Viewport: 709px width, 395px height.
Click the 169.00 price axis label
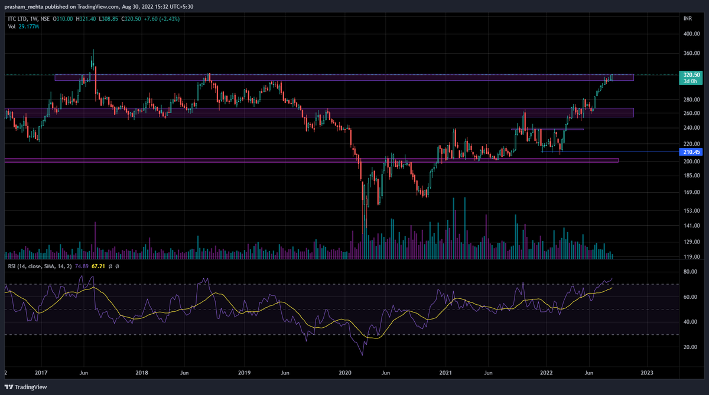pos(691,192)
